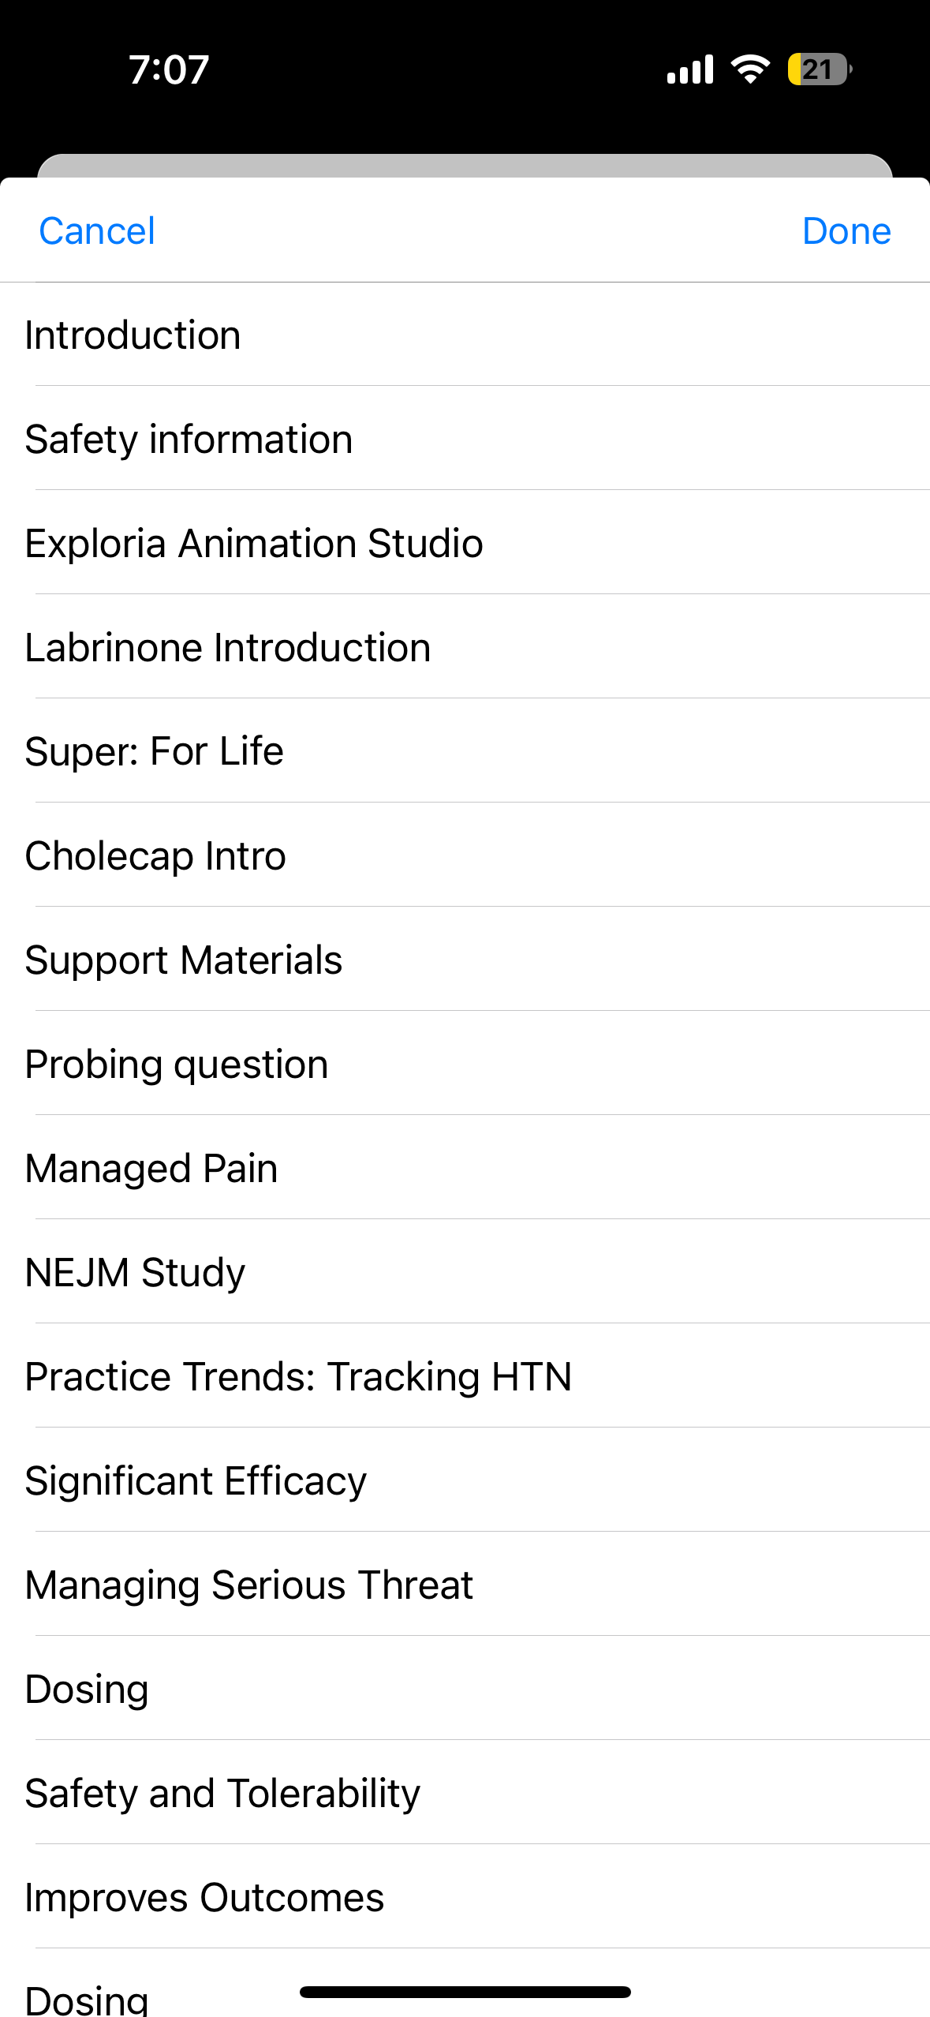930x2017 pixels.
Task: Select the Significant Efficacy entry
Action: point(196,1481)
